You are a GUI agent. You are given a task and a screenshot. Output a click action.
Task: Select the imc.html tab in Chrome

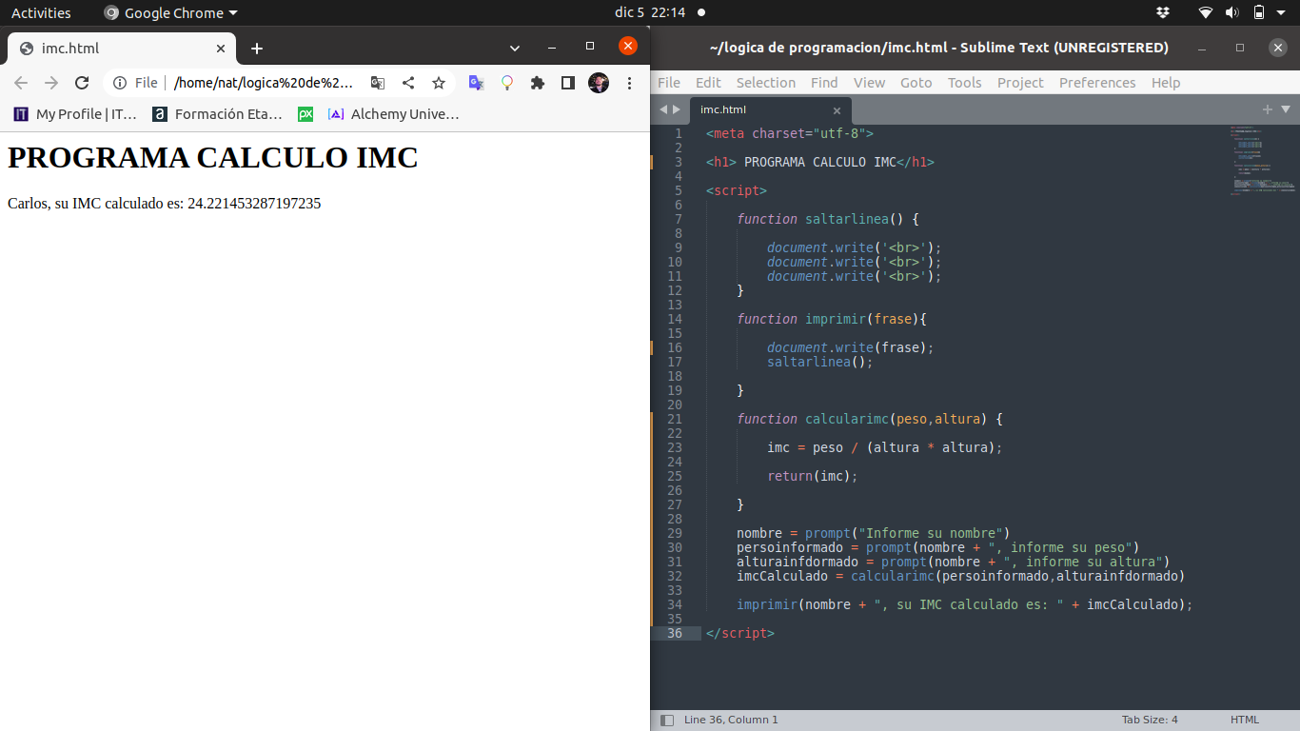pyautogui.click(x=122, y=49)
